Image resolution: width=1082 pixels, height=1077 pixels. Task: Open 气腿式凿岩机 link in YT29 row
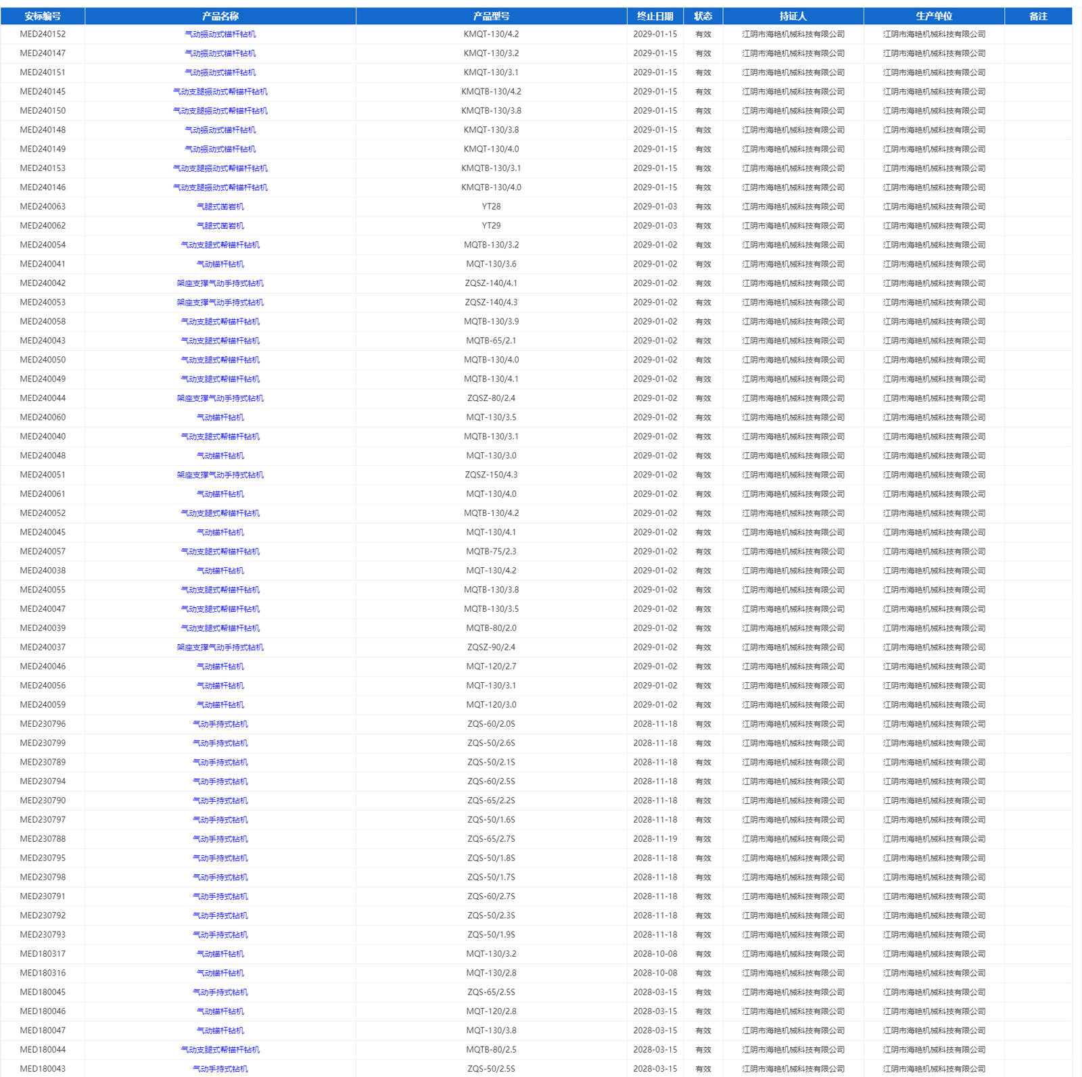(220, 226)
